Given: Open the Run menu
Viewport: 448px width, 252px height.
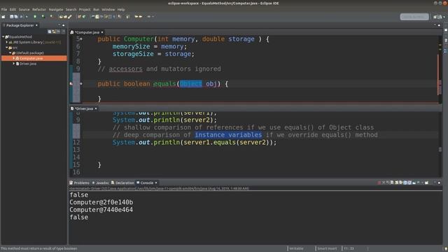Looking at the screenshot, I should [97, 9].
